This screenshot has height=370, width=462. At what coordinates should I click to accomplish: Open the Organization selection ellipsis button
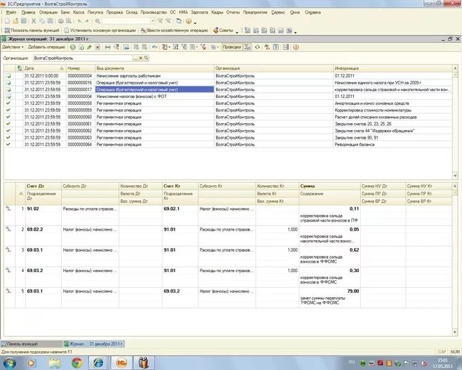click(x=135, y=58)
